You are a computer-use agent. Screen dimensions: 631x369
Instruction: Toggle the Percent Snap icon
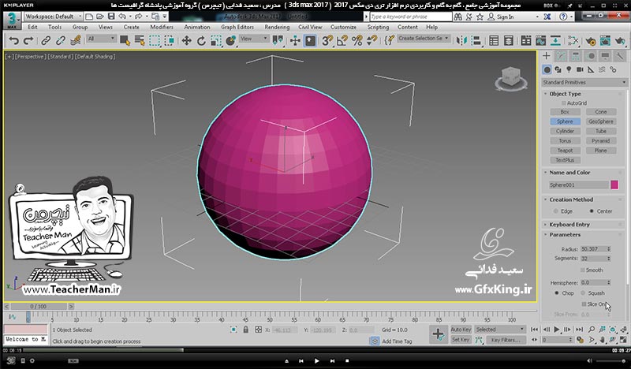357,41
